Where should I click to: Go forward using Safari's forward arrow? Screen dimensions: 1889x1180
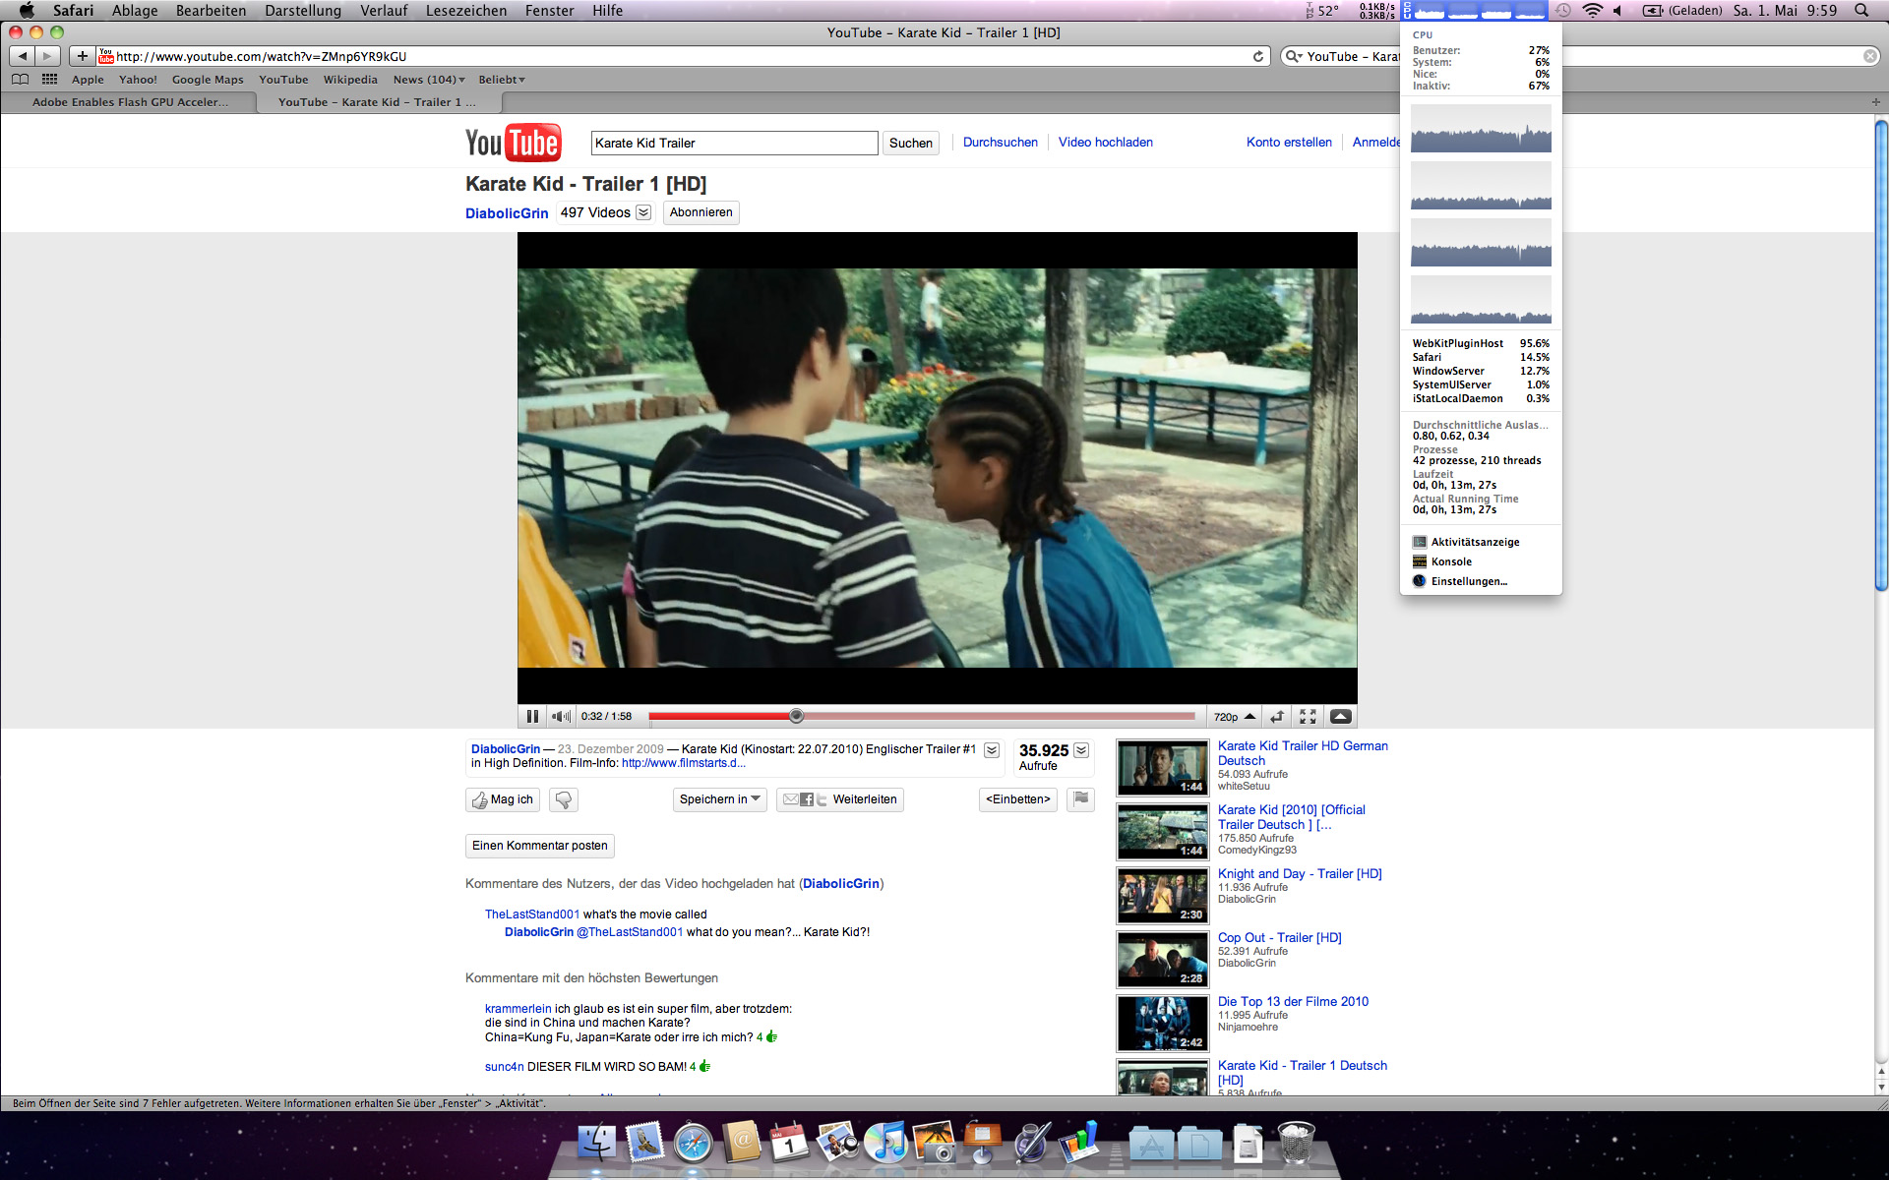[48, 56]
